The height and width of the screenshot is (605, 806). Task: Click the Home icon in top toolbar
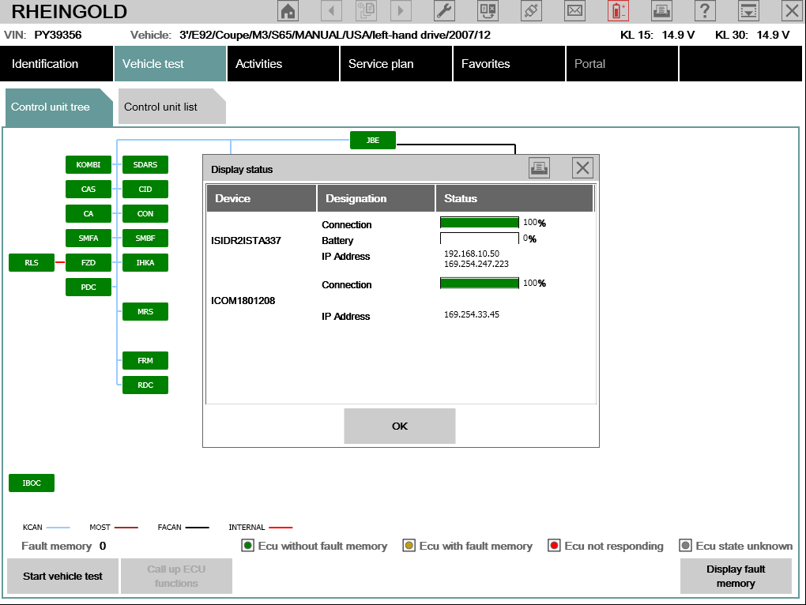point(288,11)
